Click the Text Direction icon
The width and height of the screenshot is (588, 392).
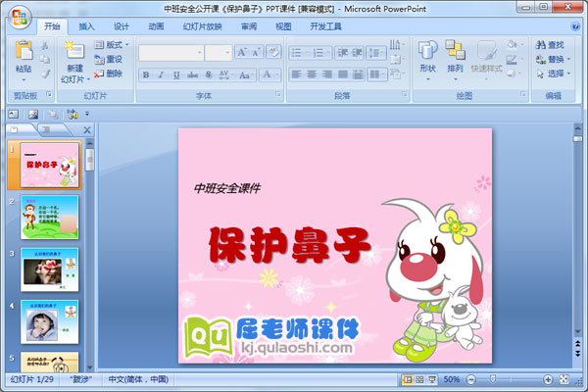click(397, 45)
